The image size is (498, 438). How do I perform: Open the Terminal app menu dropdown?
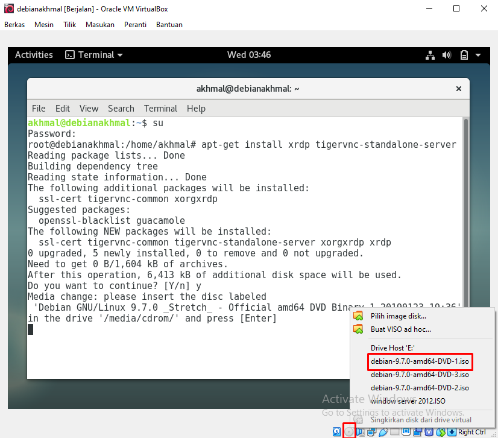pos(94,55)
